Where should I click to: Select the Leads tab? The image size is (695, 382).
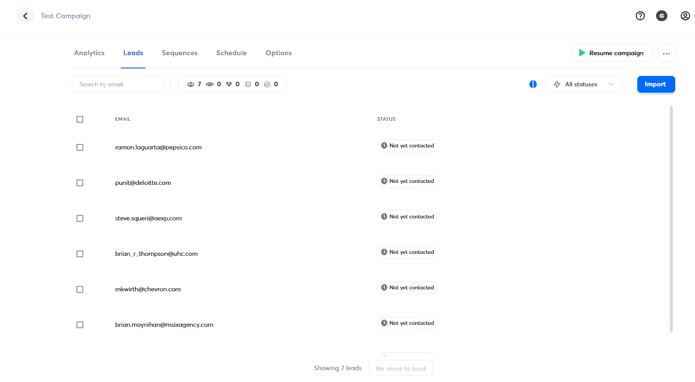tap(133, 53)
